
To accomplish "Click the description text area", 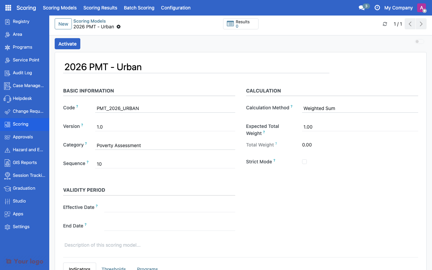I will (x=241, y=245).
